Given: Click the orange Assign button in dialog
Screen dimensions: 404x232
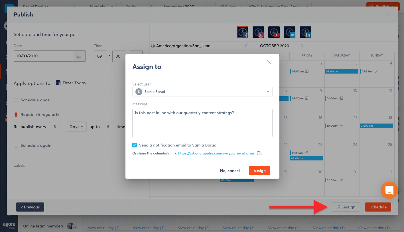Looking at the screenshot, I should coord(259,171).
